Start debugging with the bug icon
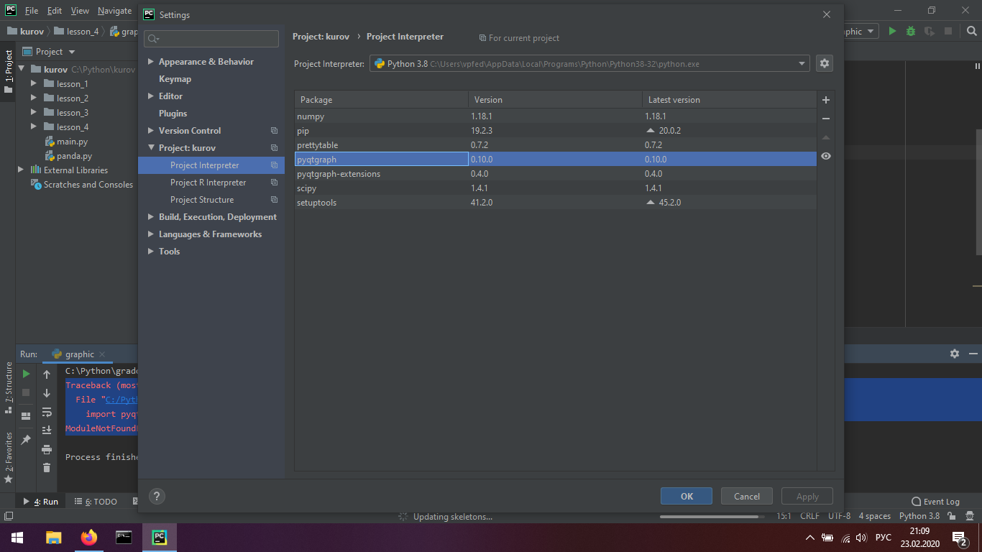The width and height of the screenshot is (982, 552). click(x=911, y=31)
